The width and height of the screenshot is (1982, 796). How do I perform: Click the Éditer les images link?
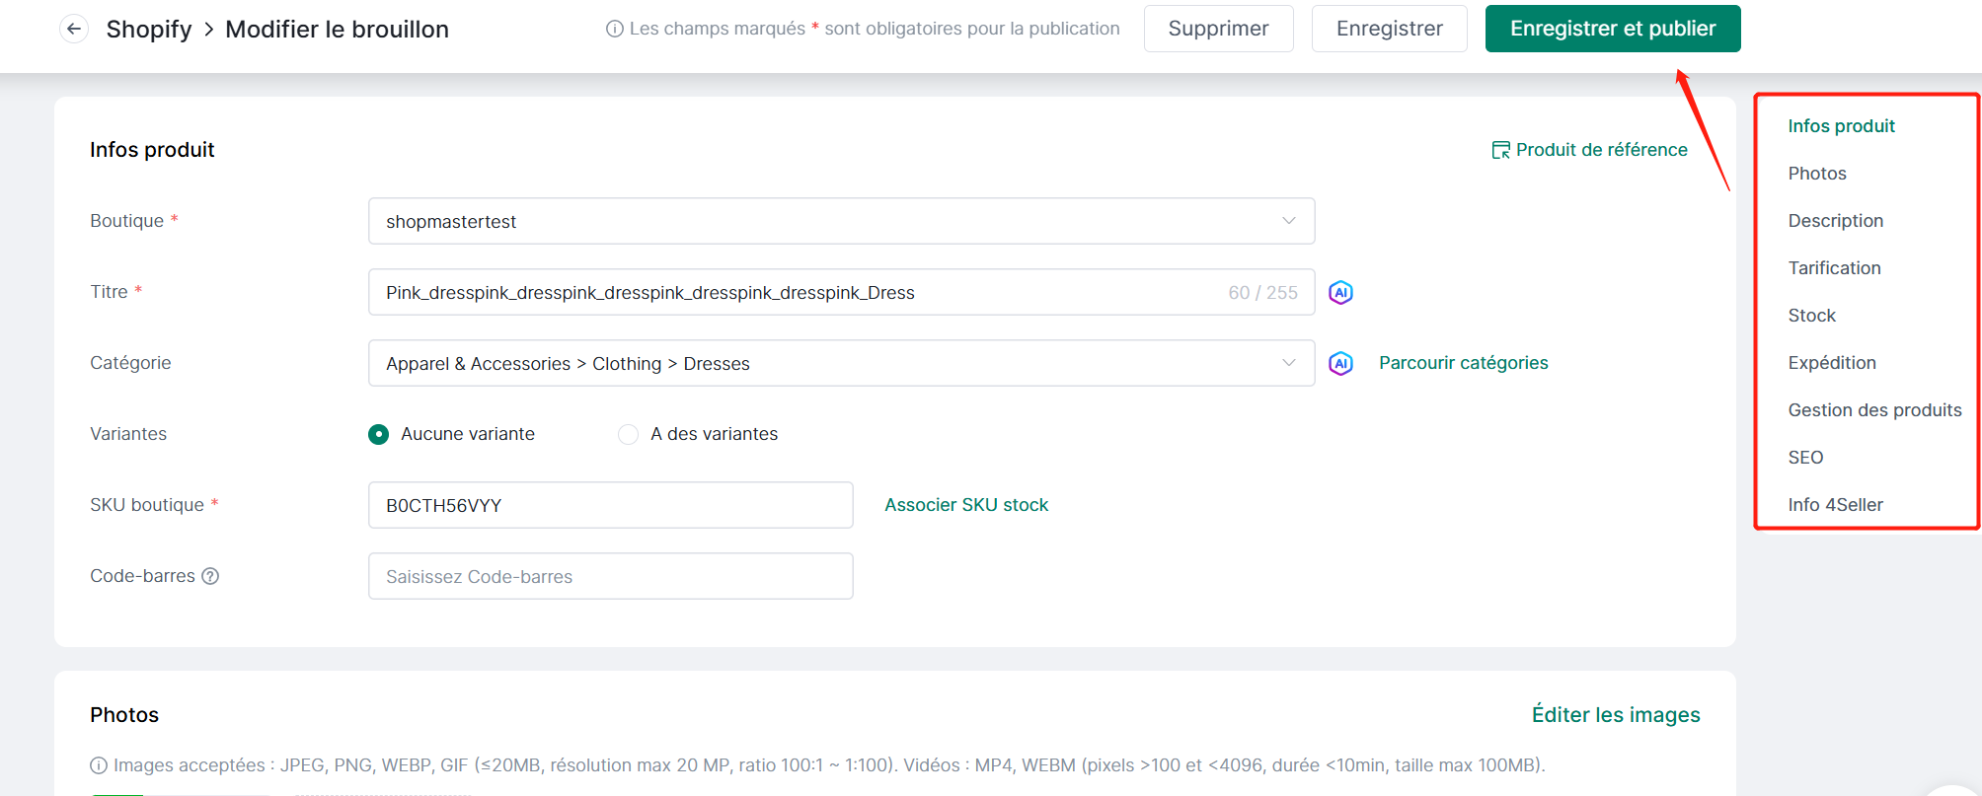click(x=1616, y=715)
